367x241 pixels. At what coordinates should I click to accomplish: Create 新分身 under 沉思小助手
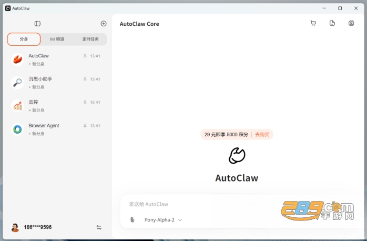pos(36,87)
